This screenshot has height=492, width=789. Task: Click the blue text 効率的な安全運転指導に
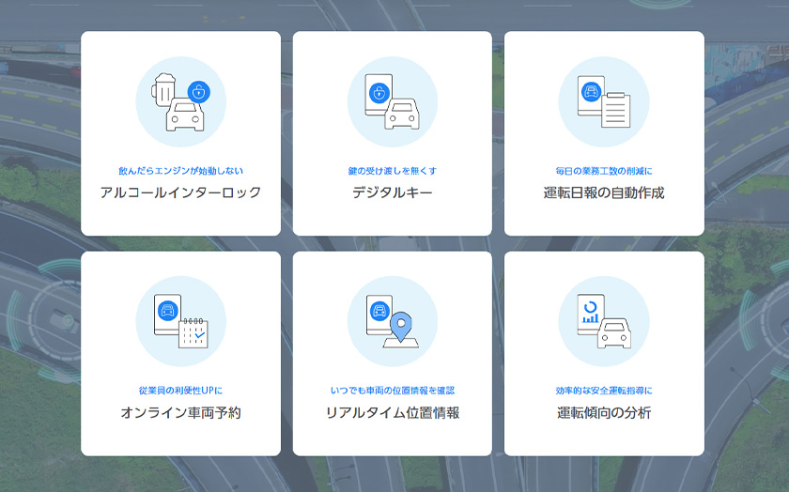tap(604, 391)
